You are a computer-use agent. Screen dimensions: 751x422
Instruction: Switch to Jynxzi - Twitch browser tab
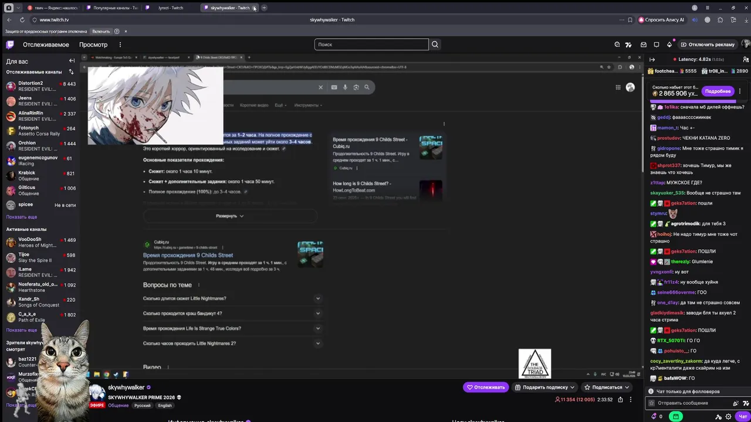pyautogui.click(x=170, y=8)
